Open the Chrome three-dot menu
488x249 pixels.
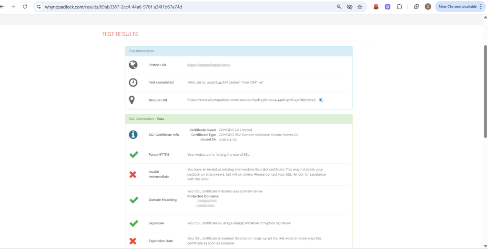coord(481,7)
